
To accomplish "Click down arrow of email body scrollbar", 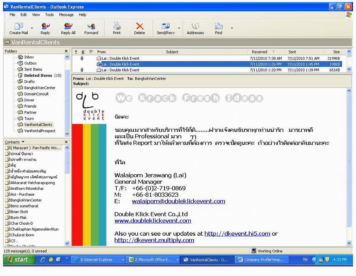I will coord(349,243).
